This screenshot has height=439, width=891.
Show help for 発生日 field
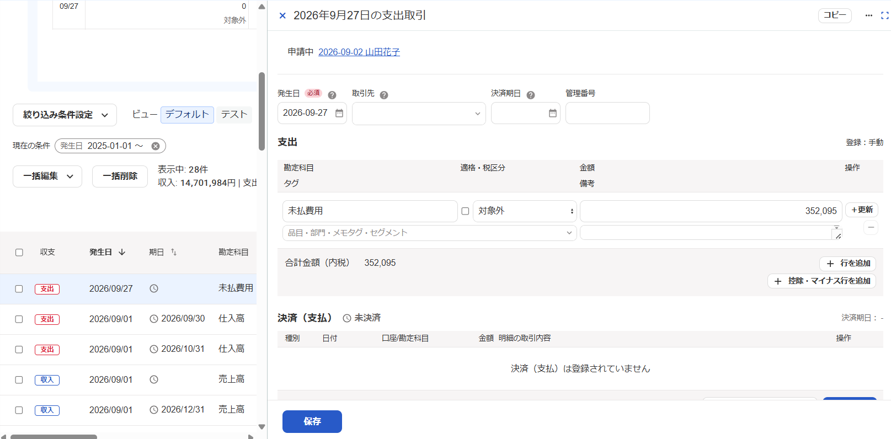click(332, 95)
